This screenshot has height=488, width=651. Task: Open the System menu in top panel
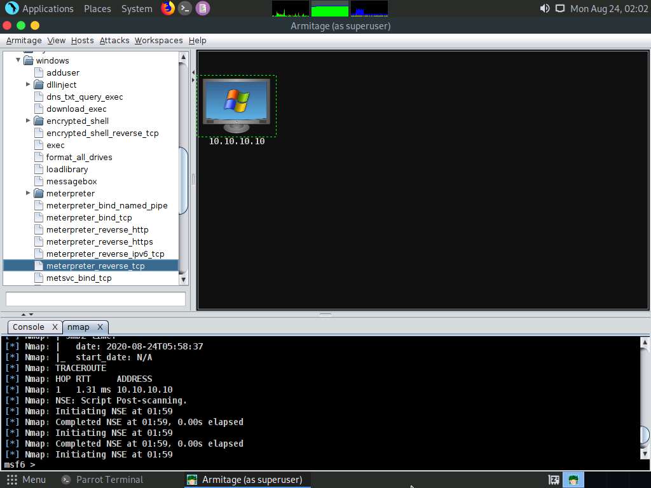click(x=137, y=8)
